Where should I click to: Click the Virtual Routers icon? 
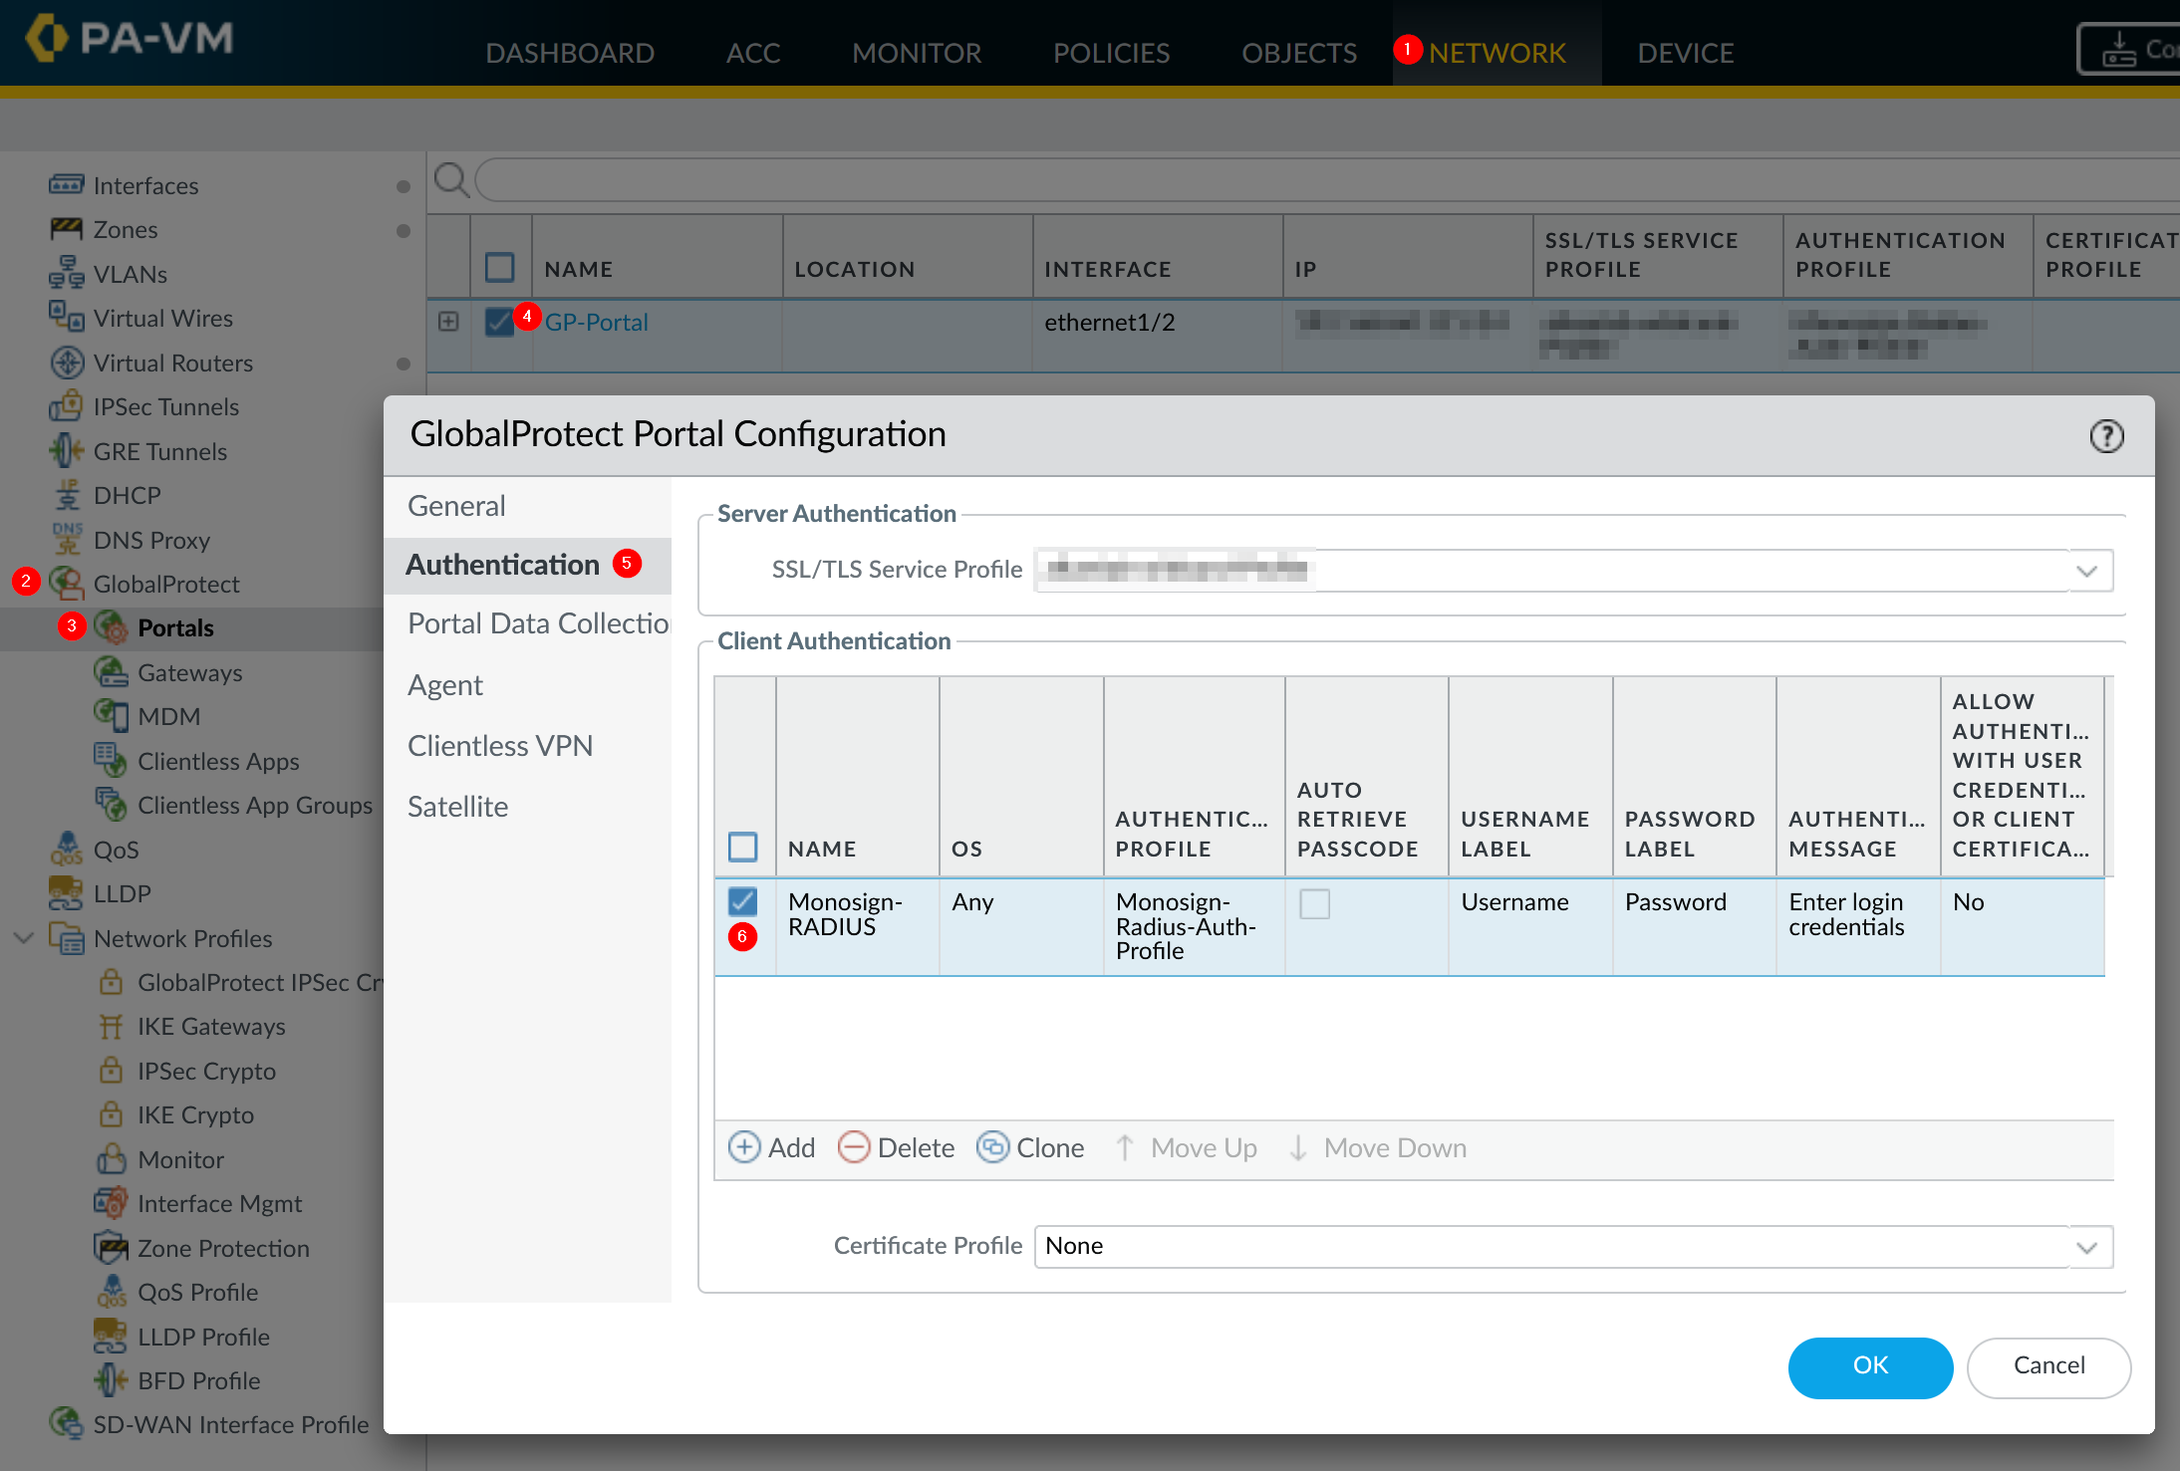click(66, 363)
